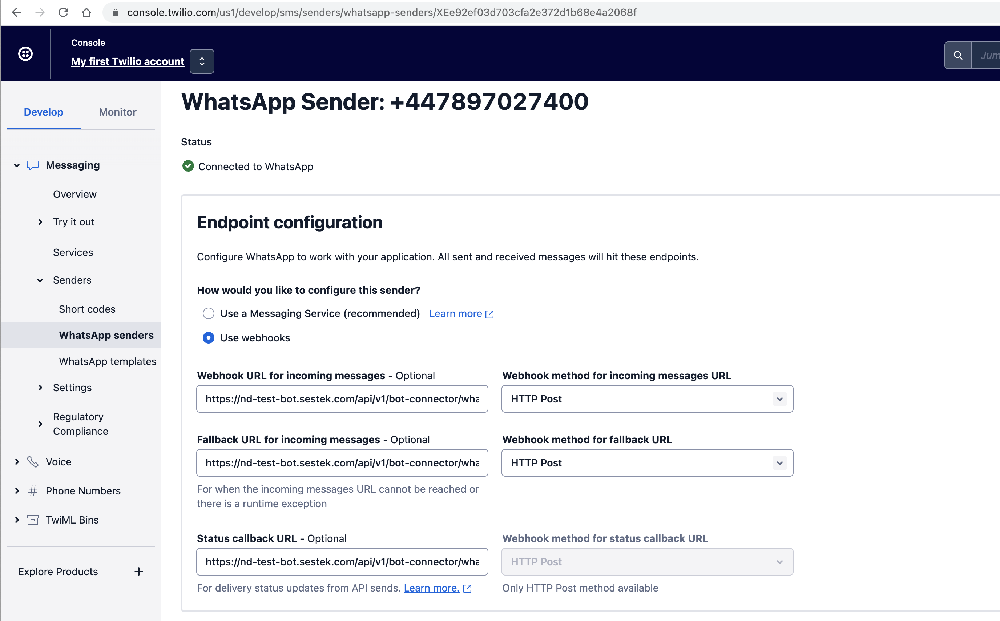
Task: Click the Messaging speech bubble icon
Action: click(33, 165)
